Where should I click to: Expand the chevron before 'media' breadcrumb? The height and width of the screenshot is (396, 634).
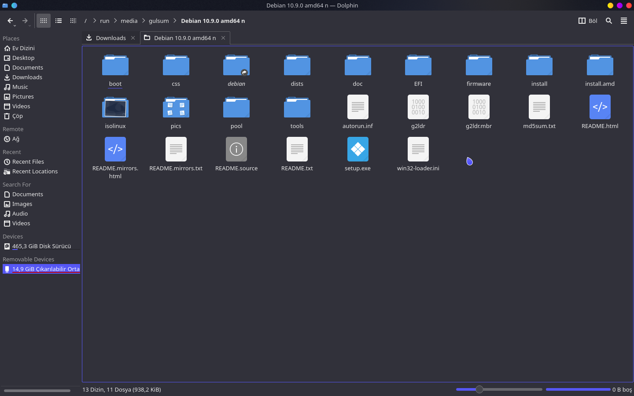click(x=115, y=21)
